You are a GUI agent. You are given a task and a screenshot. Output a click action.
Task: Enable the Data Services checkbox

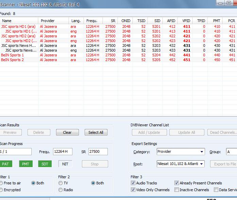click(x=216, y=189)
